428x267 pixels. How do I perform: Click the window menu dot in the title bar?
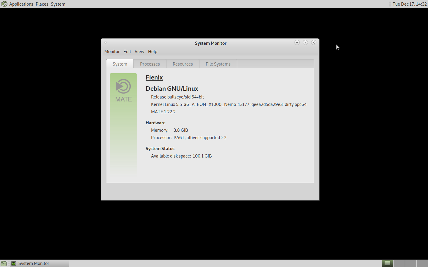(106, 42)
